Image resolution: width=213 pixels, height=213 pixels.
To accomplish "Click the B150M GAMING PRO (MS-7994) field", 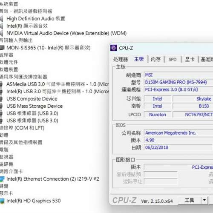I will pyautogui.click(x=178, y=82).
